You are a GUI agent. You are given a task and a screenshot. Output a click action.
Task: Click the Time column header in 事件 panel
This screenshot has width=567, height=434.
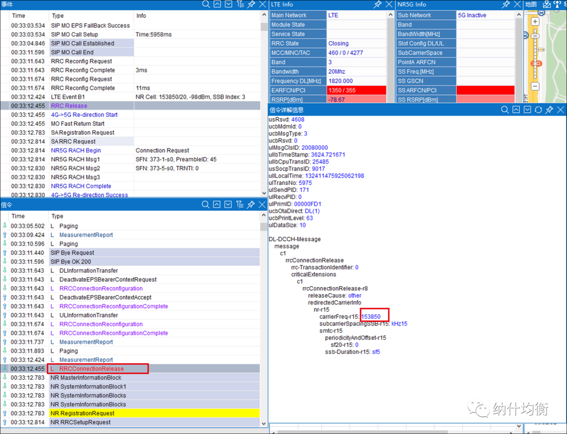18,16
